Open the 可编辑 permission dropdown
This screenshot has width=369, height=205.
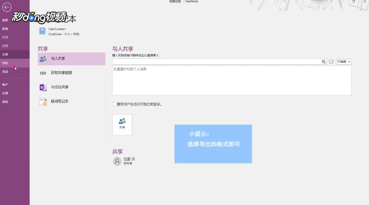point(344,61)
